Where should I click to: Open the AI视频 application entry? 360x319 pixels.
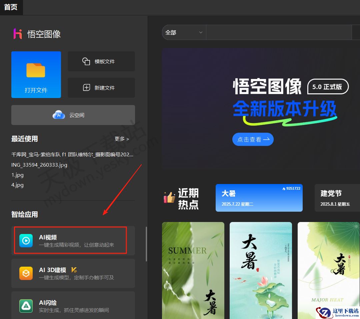(x=73, y=240)
